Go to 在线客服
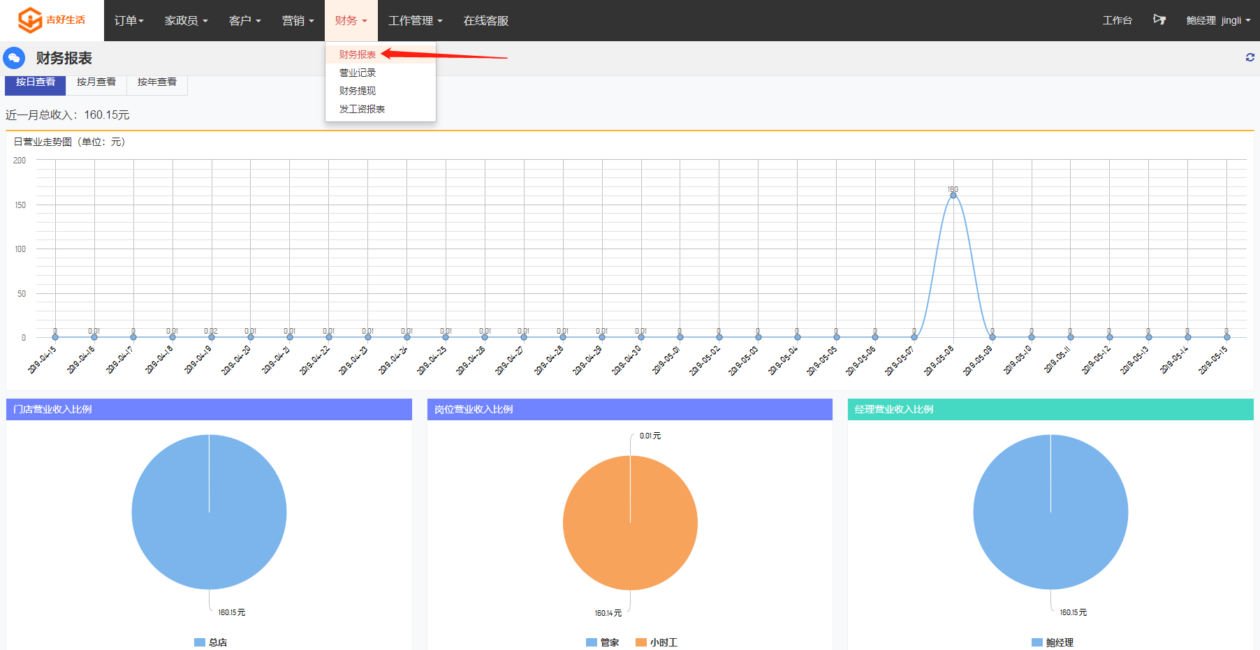The image size is (1260, 650). (x=485, y=21)
